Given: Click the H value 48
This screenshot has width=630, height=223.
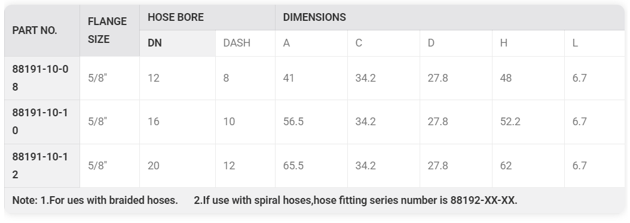Looking at the screenshot, I should [x=506, y=78].
